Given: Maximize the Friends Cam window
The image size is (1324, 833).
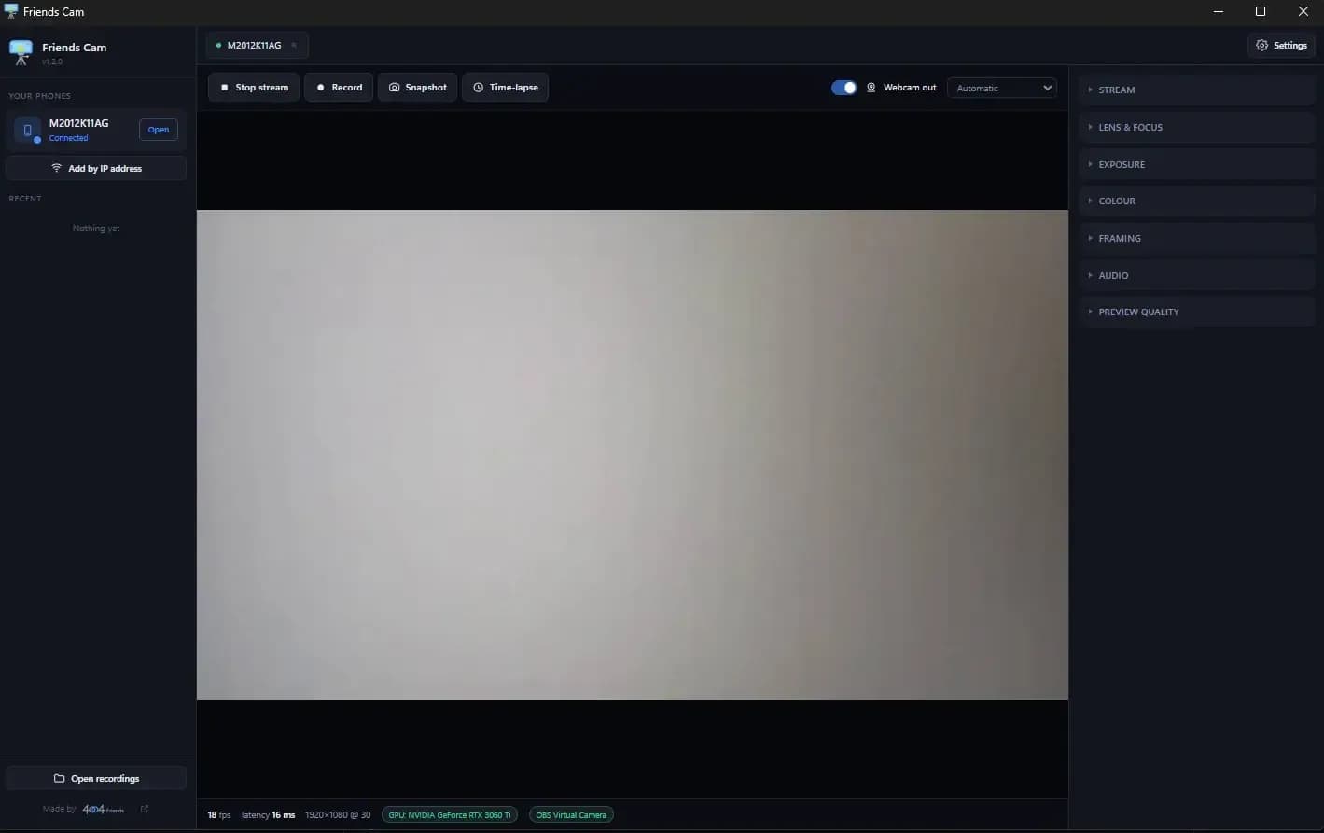Looking at the screenshot, I should click(x=1261, y=11).
